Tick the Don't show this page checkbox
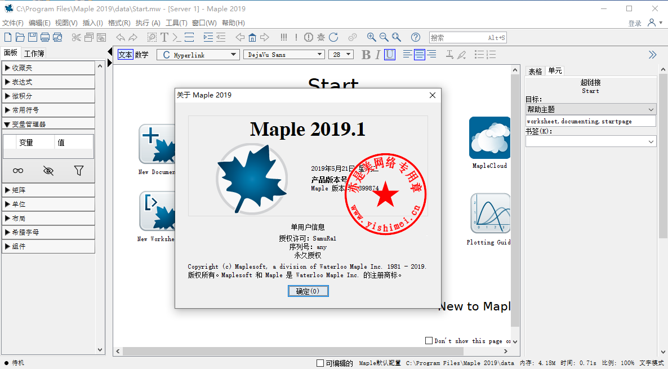This screenshot has width=668, height=369. tap(429, 340)
